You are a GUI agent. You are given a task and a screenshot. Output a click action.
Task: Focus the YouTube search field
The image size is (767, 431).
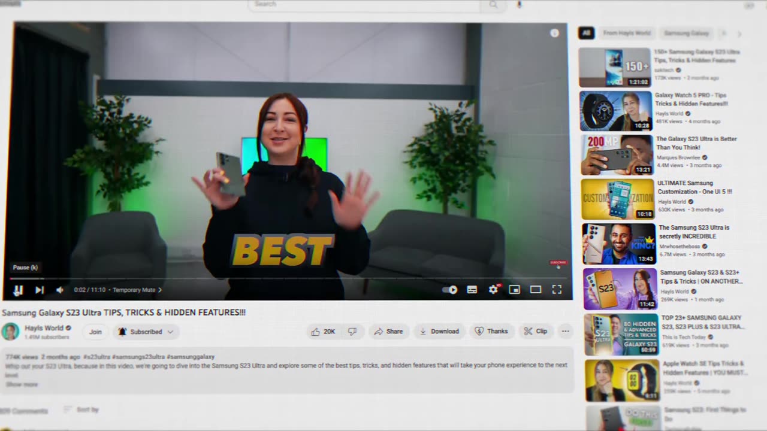pyautogui.click(x=364, y=4)
